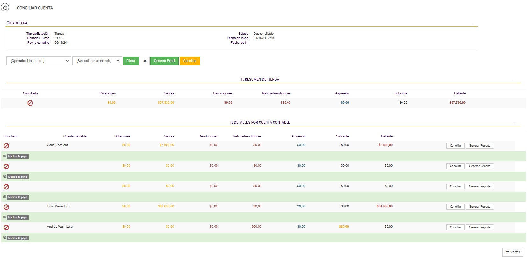Click the thumbs-up icon beside Conciliar Cuenta
The height and width of the screenshot is (259, 527).
(5, 7)
